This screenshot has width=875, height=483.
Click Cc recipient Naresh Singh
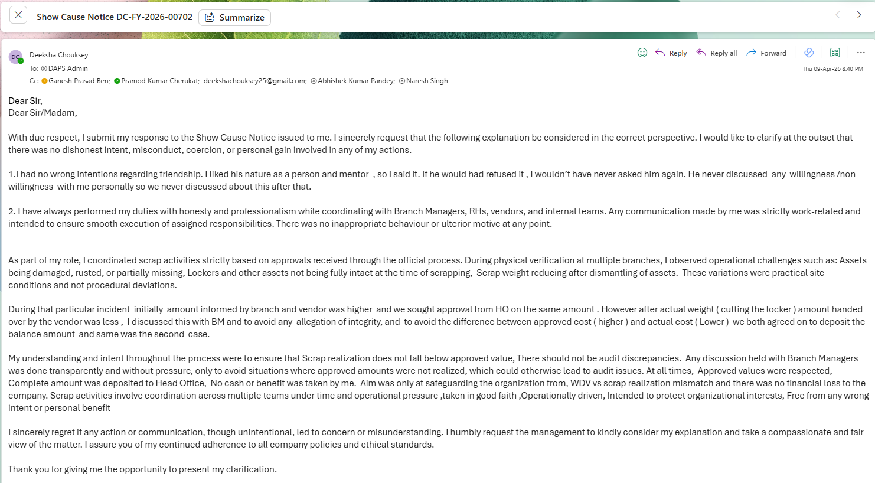click(x=426, y=81)
